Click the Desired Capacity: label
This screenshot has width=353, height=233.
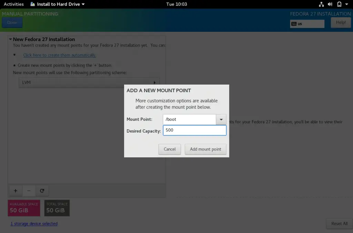pos(144,131)
